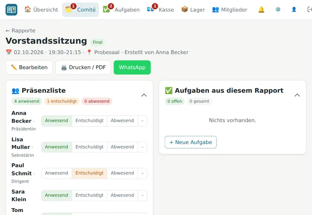Viewport: 312px width, 215px height.
Task: Click the Vorstandssitzung heading
Action: click(46, 41)
